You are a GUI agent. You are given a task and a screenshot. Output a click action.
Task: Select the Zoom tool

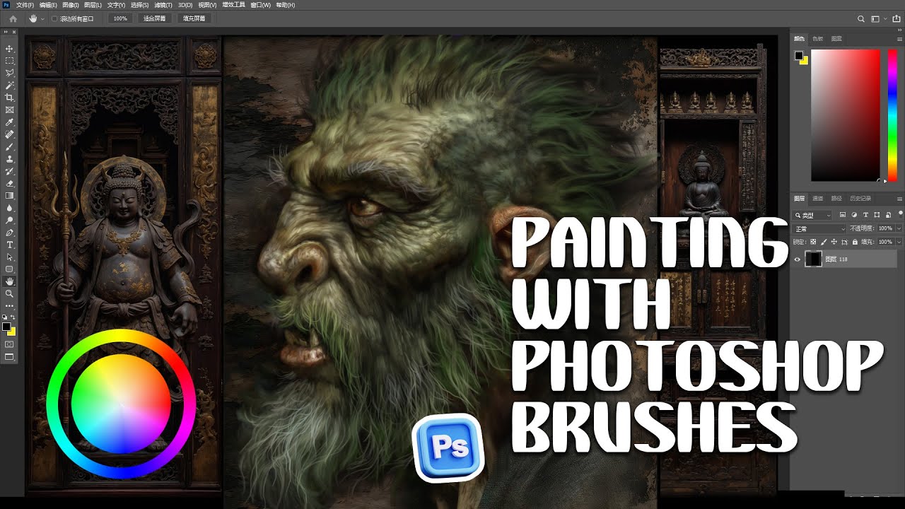pyautogui.click(x=9, y=293)
